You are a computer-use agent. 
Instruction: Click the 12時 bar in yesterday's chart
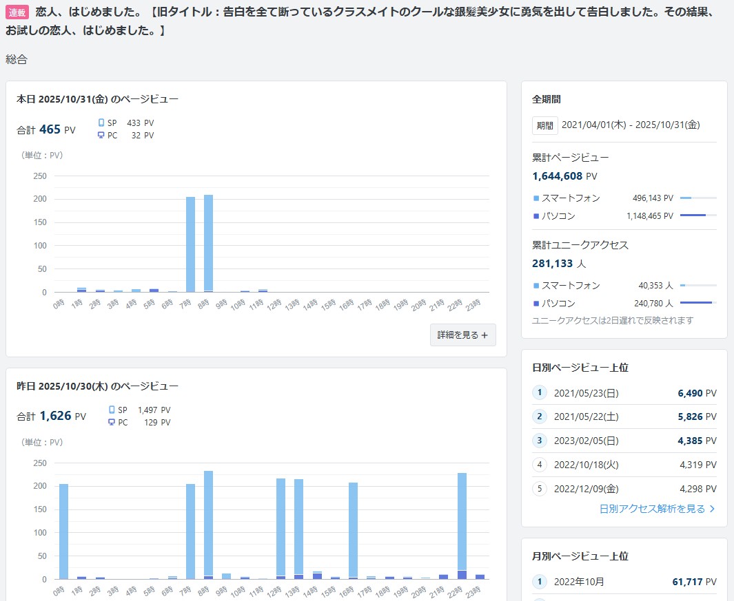click(x=281, y=529)
